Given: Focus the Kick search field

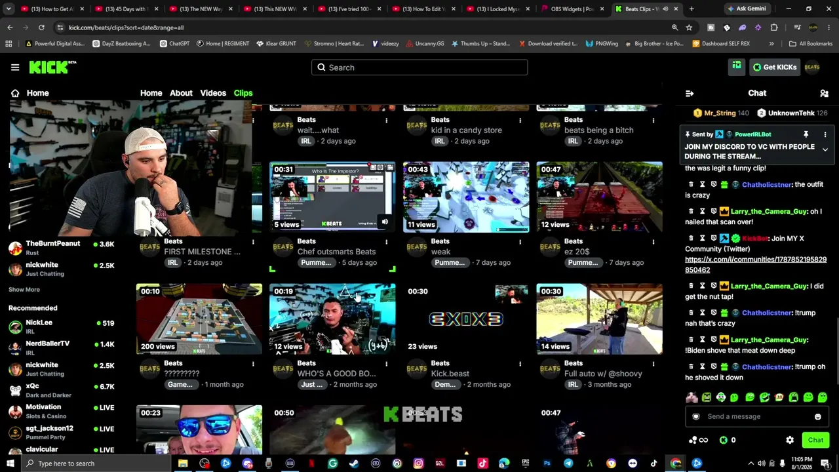Looking at the screenshot, I should click(x=419, y=68).
